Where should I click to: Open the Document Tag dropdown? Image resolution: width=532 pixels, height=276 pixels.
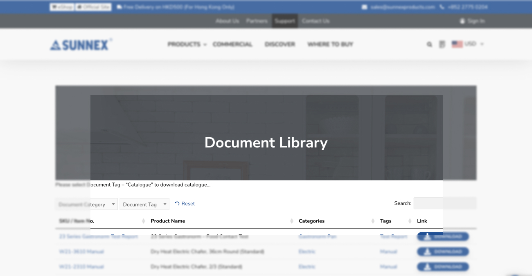(x=144, y=204)
